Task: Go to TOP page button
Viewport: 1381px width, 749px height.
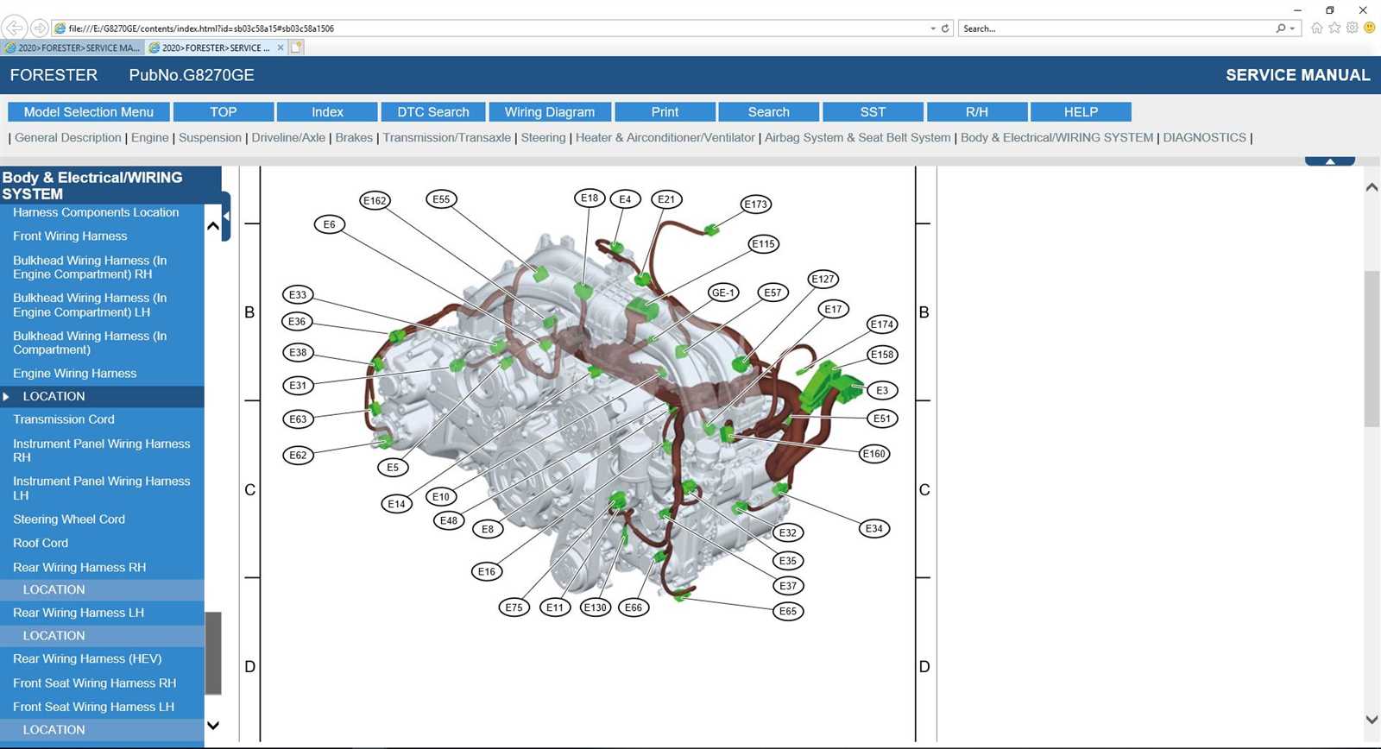Action: pyautogui.click(x=224, y=112)
